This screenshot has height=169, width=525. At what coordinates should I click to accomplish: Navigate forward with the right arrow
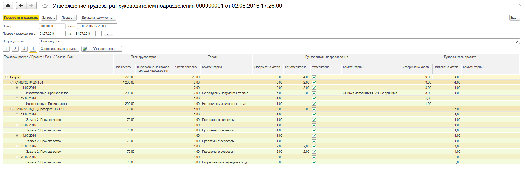point(31,6)
